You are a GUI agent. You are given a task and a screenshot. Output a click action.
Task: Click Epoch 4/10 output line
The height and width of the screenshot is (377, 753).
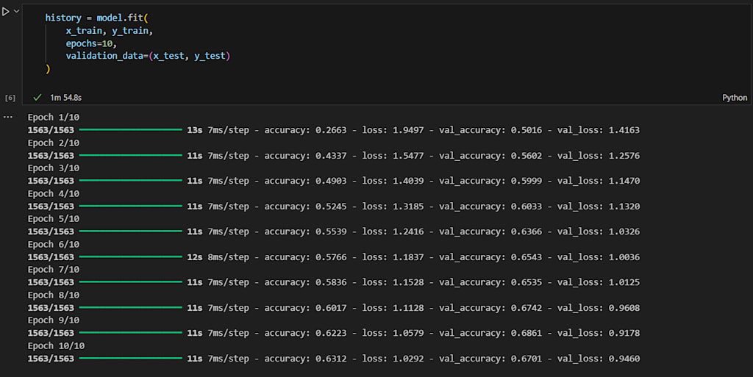point(53,194)
